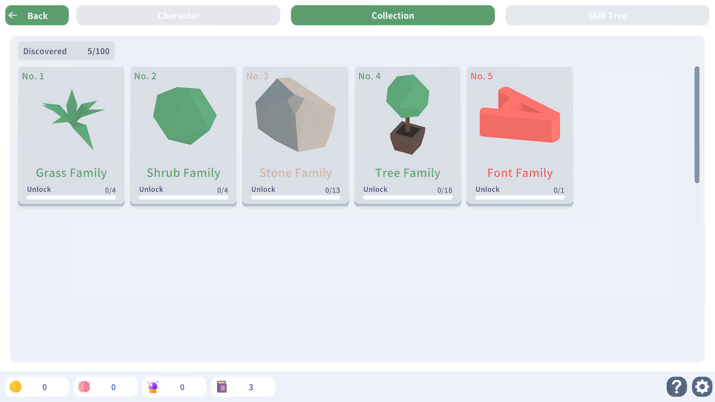This screenshot has height=402, width=715.
Task: Click the pink brain resource icon
Action: coord(84,387)
